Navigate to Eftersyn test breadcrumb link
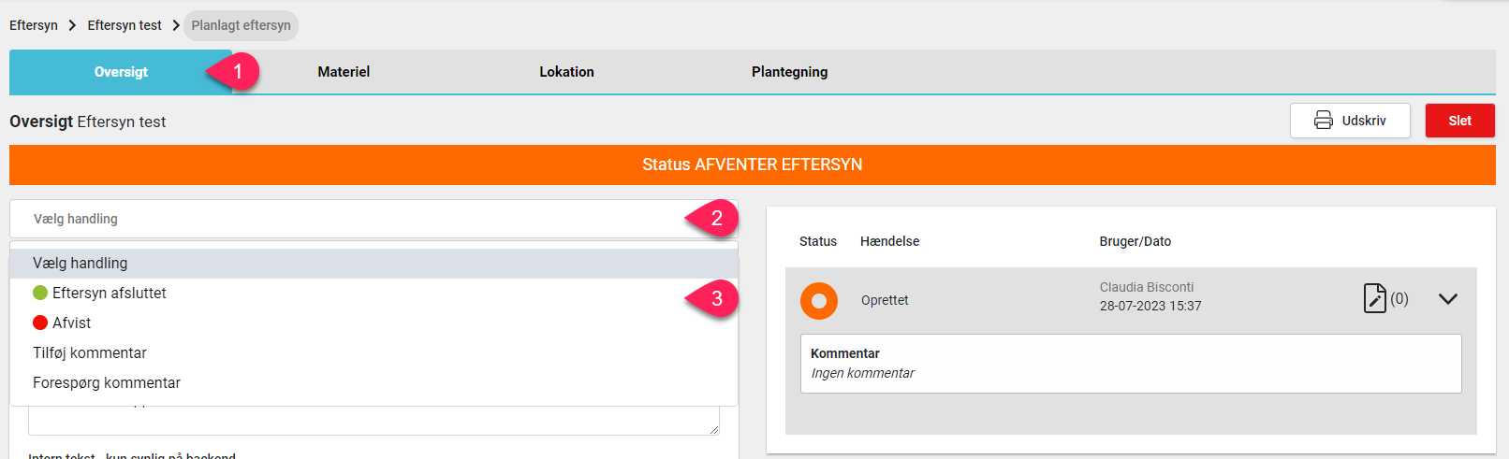This screenshot has height=459, width=1509. tap(125, 25)
